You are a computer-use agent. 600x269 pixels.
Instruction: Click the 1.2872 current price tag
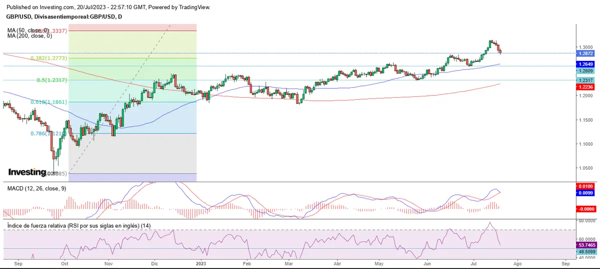585,53
